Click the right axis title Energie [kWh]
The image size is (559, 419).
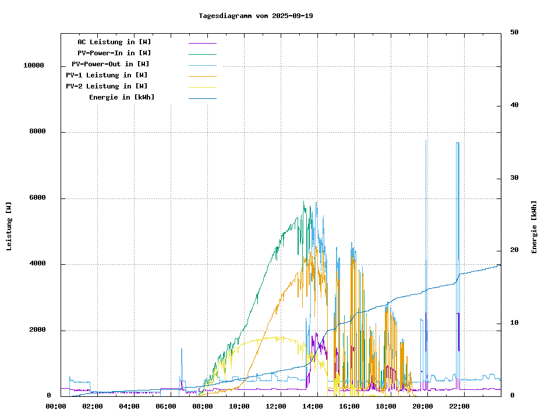534,227
